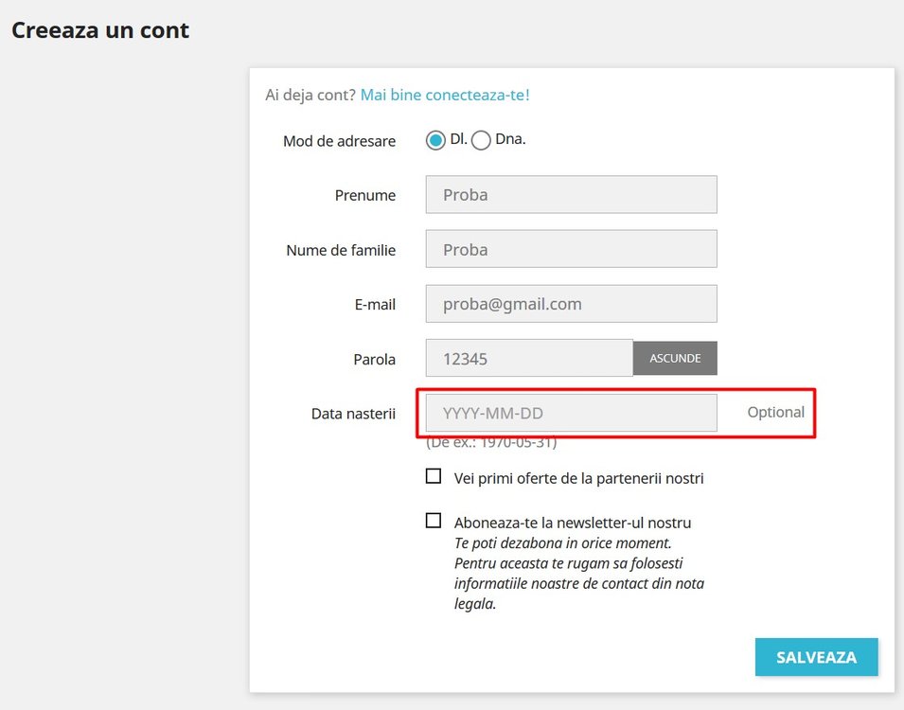Viewport: 904px width, 710px height.
Task: Click the 'Mod de adresare' label text
Action: tap(339, 141)
